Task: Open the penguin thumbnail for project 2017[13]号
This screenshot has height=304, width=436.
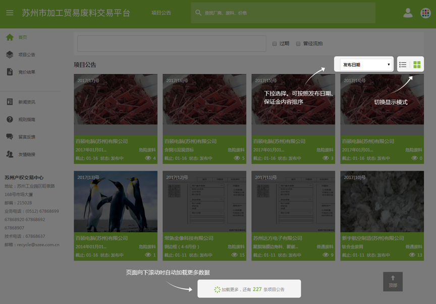Action: 116,201
